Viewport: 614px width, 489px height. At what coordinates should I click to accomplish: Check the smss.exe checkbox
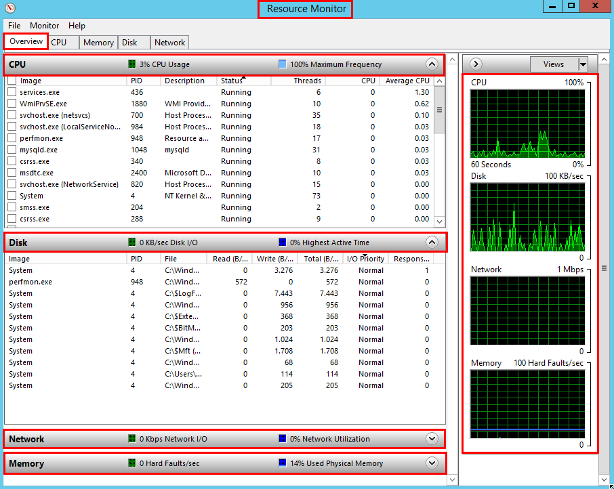pyautogui.click(x=12, y=207)
